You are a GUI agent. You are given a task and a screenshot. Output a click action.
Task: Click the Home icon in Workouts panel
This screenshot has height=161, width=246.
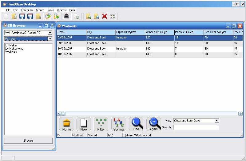[x=66, y=124]
